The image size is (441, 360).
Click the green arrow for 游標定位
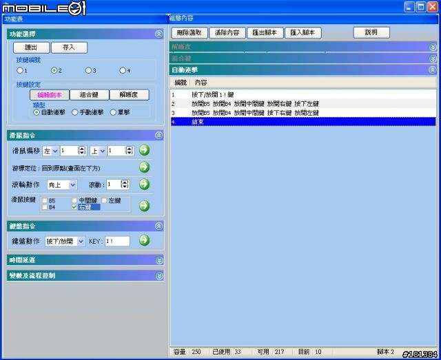[144, 167]
